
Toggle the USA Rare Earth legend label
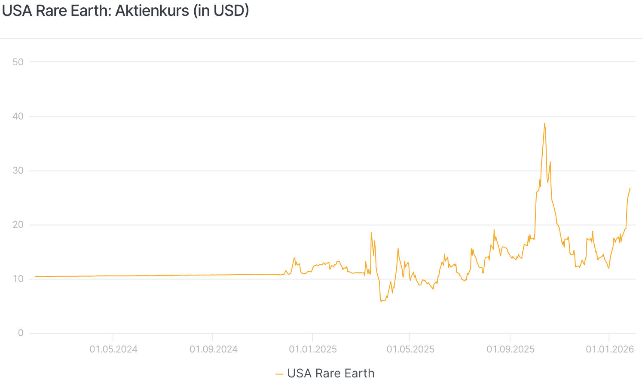[330, 373]
